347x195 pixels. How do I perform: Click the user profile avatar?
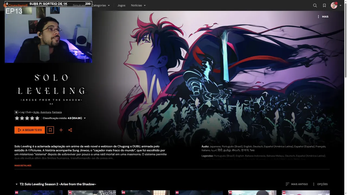click(334, 5)
